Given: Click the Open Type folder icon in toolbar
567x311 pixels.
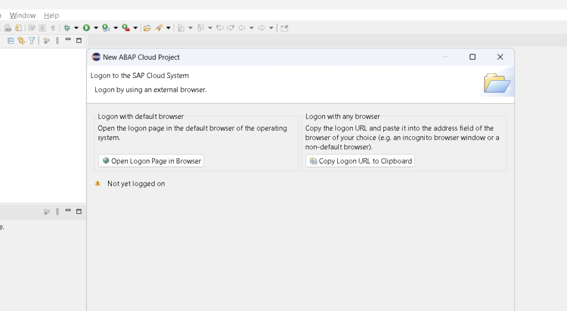Looking at the screenshot, I should (x=147, y=28).
